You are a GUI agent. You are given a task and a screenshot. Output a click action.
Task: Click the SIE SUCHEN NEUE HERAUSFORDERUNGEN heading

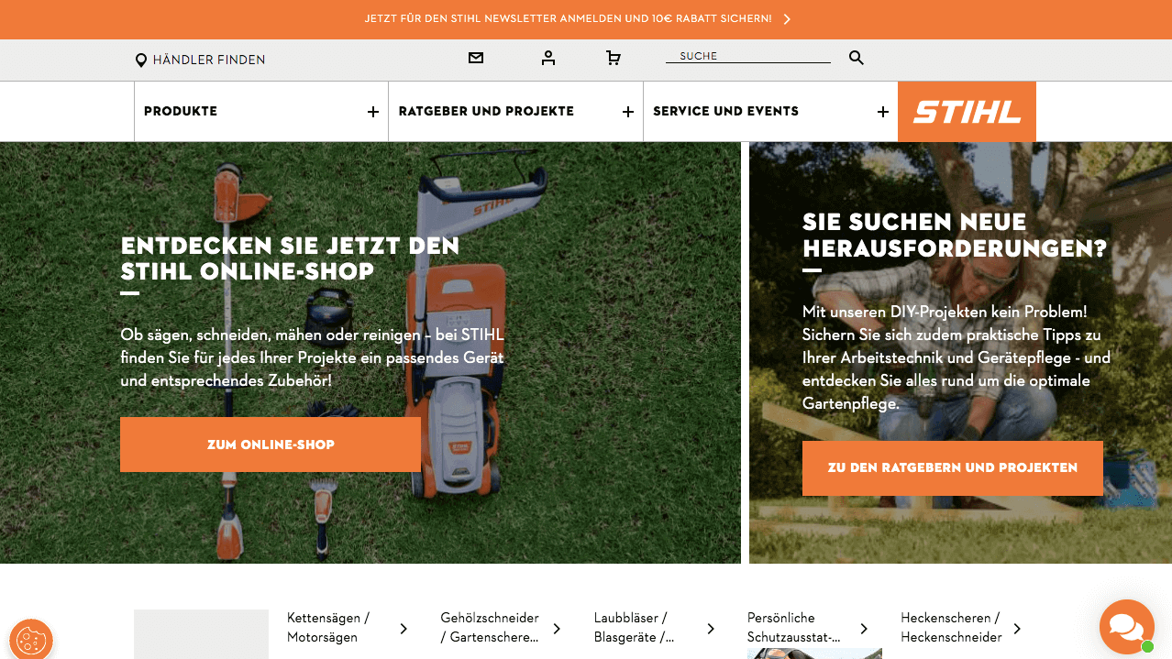point(955,236)
